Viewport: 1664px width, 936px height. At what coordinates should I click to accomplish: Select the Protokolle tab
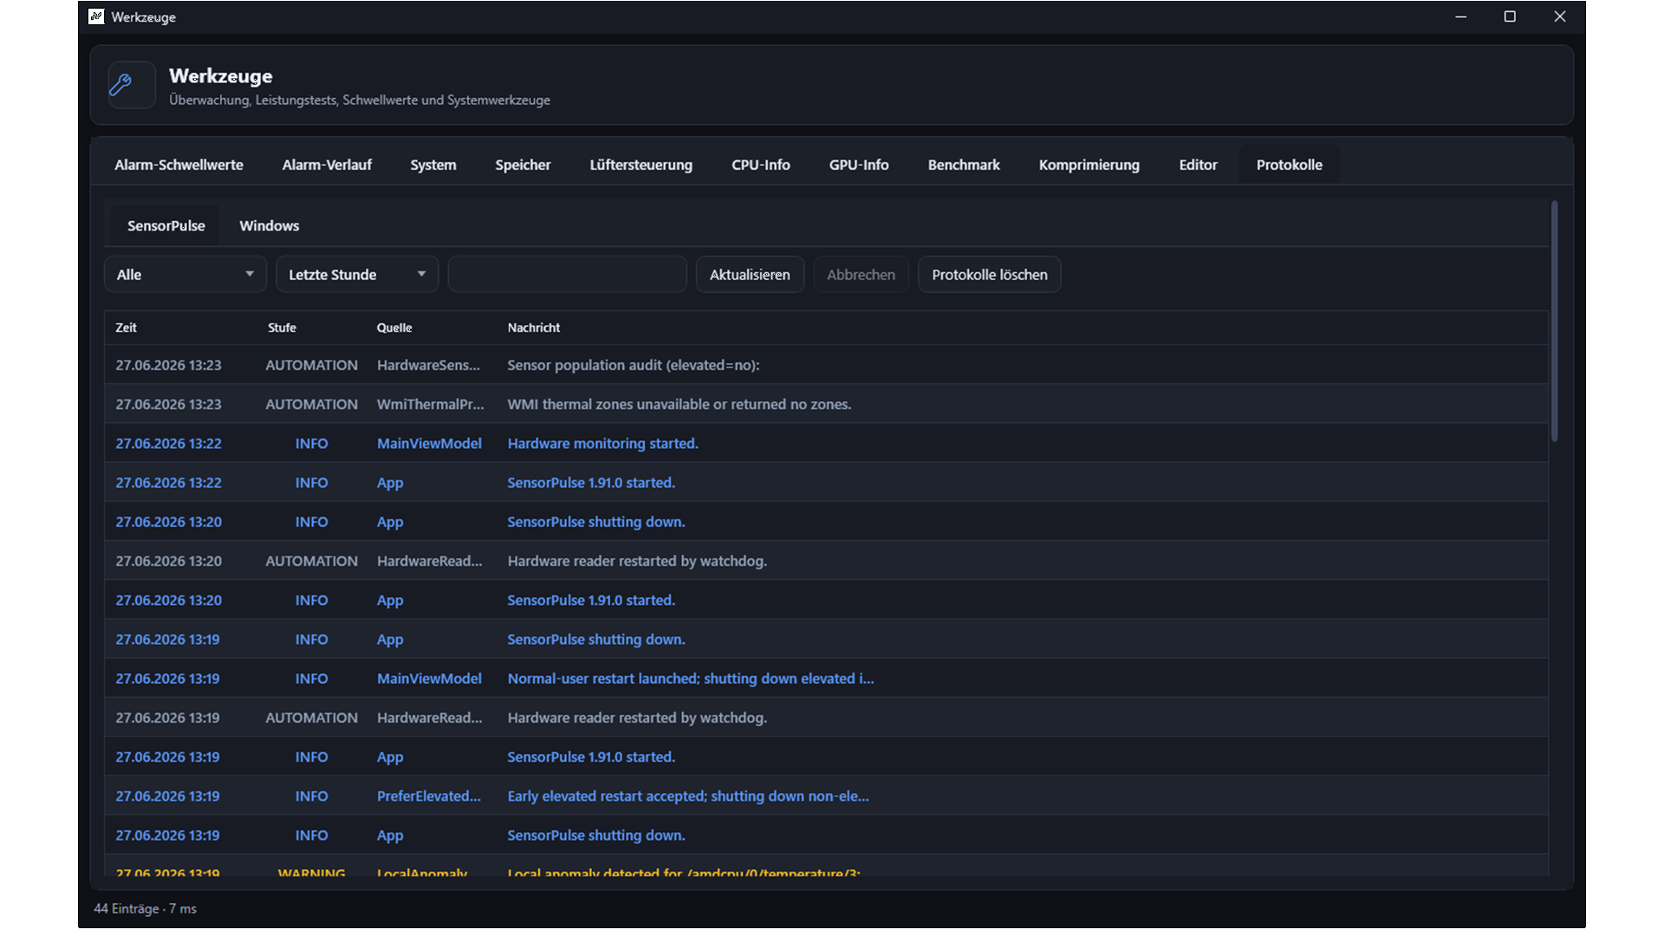[x=1290, y=165]
